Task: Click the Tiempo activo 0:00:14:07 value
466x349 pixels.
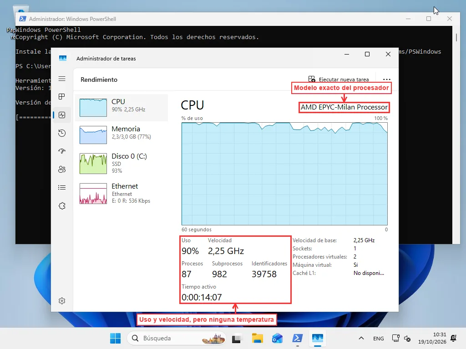Action: pyautogui.click(x=202, y=297)
